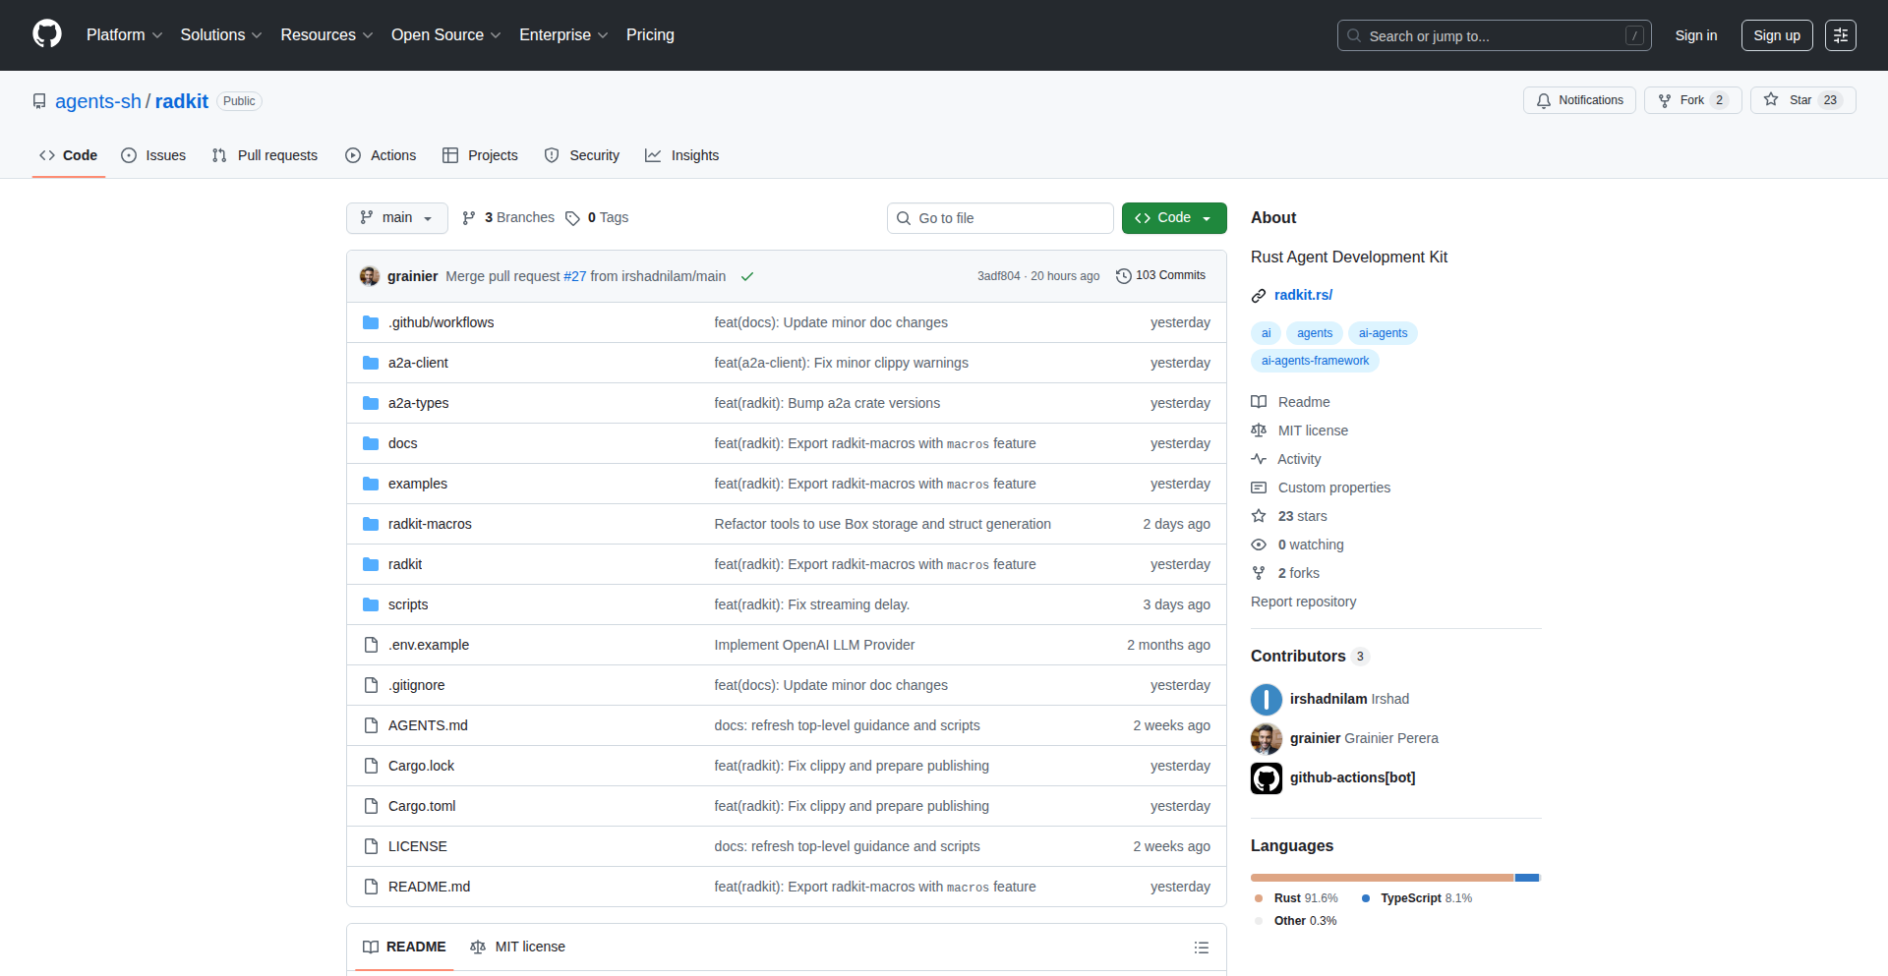Click the Custom properties icon

[1259, 488]
